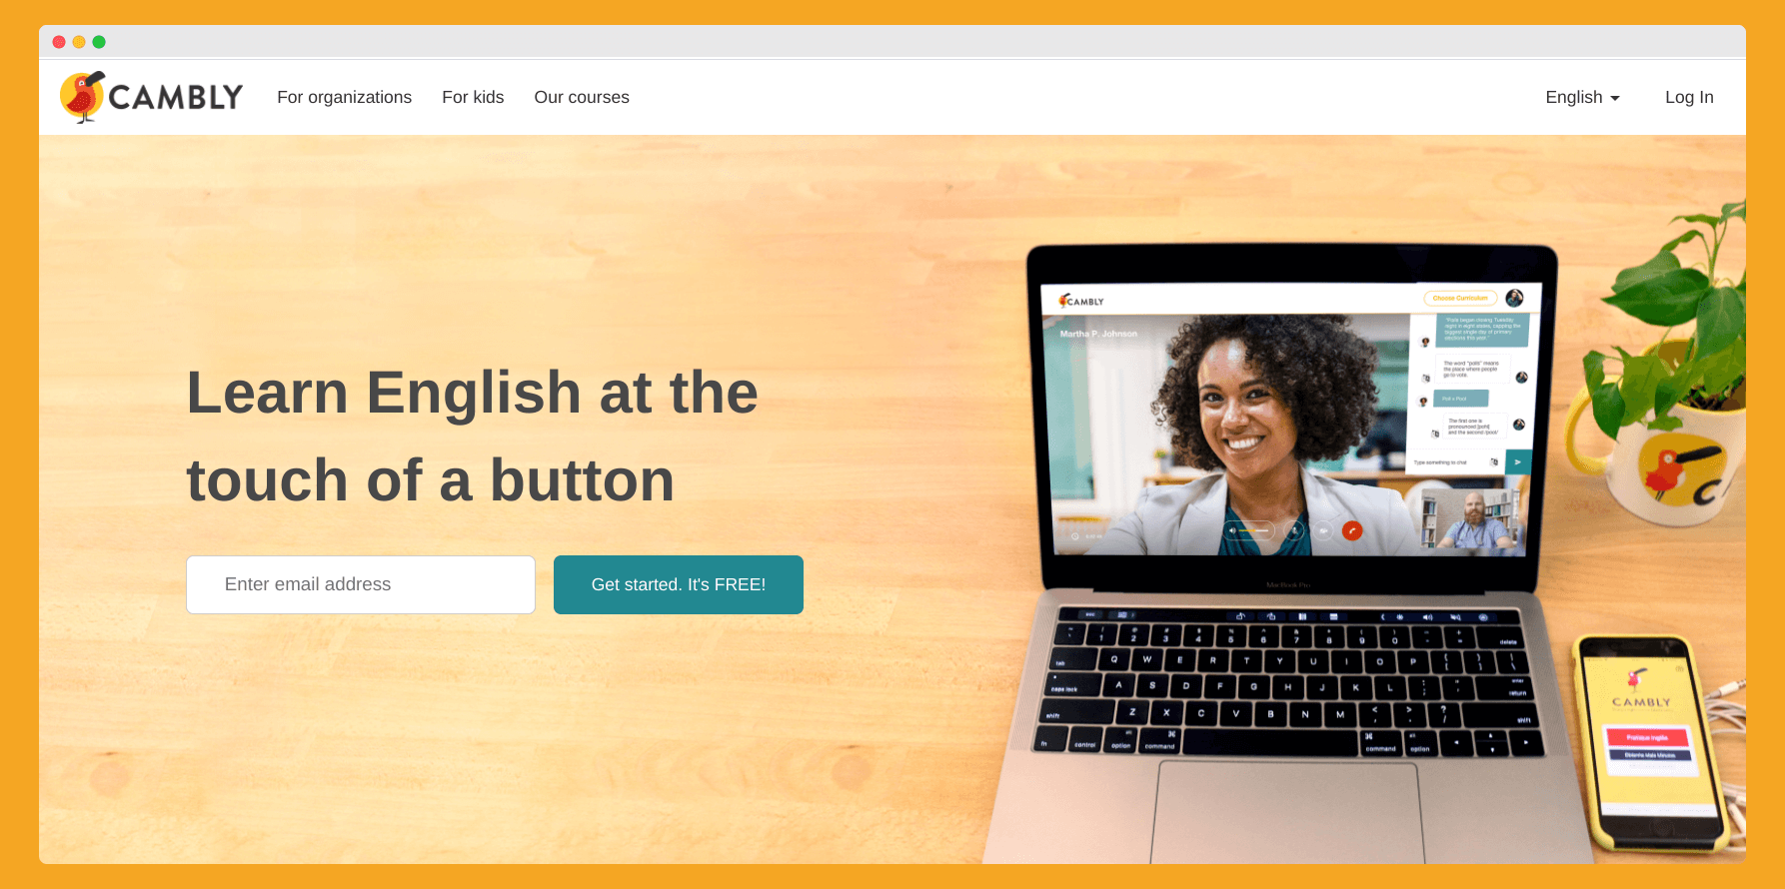Click the Choose Curriculum button on laptop screen
Image resolution: width=1785 pixels, height=889 pixels.
click(x=1460, y=298)
